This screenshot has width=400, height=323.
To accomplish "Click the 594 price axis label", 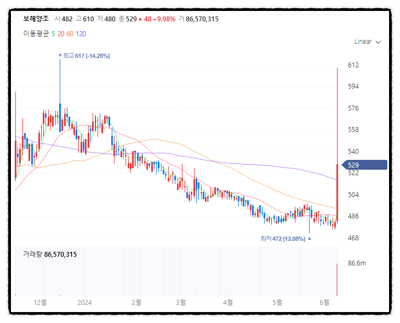I will click(353, 86).
